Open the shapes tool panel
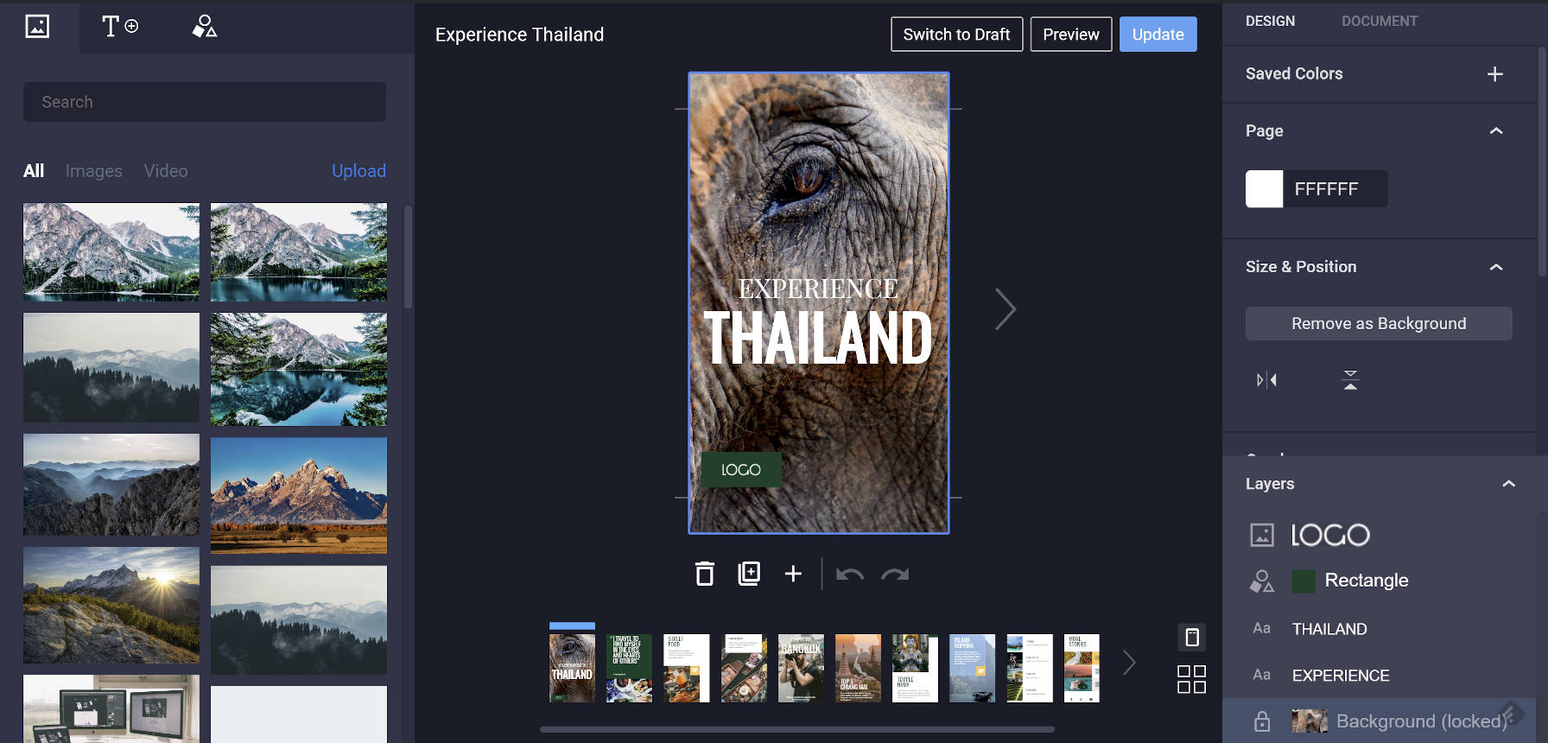This screenshot has width=1548, height=743. point(205,26)
